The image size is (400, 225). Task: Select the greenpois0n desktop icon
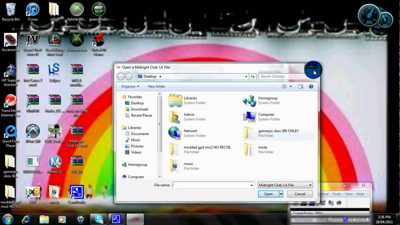pyautogui.click(x=99, y=12)
